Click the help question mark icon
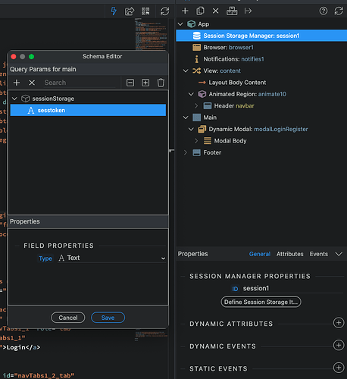The height and width of the screenshot is (379, 347). [x=324, y=11]
